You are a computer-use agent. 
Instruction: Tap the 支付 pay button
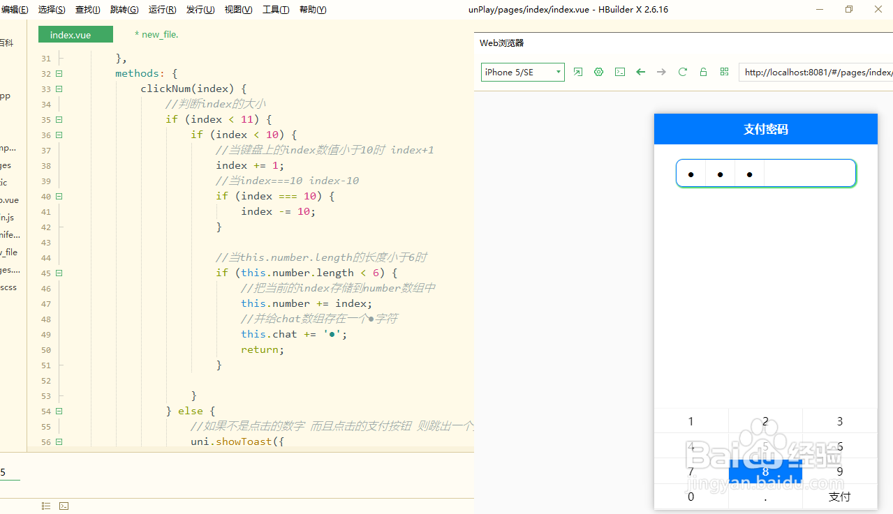tap(840, 497)
